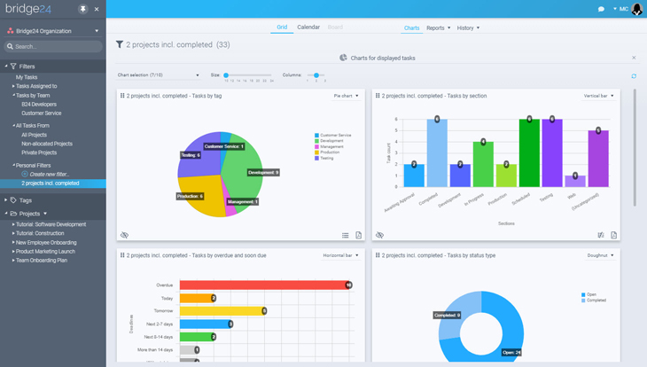This screenshot has height=367, width=647.
Task: Change Pie chart type dropdown
Action: (x=346, y=96)
